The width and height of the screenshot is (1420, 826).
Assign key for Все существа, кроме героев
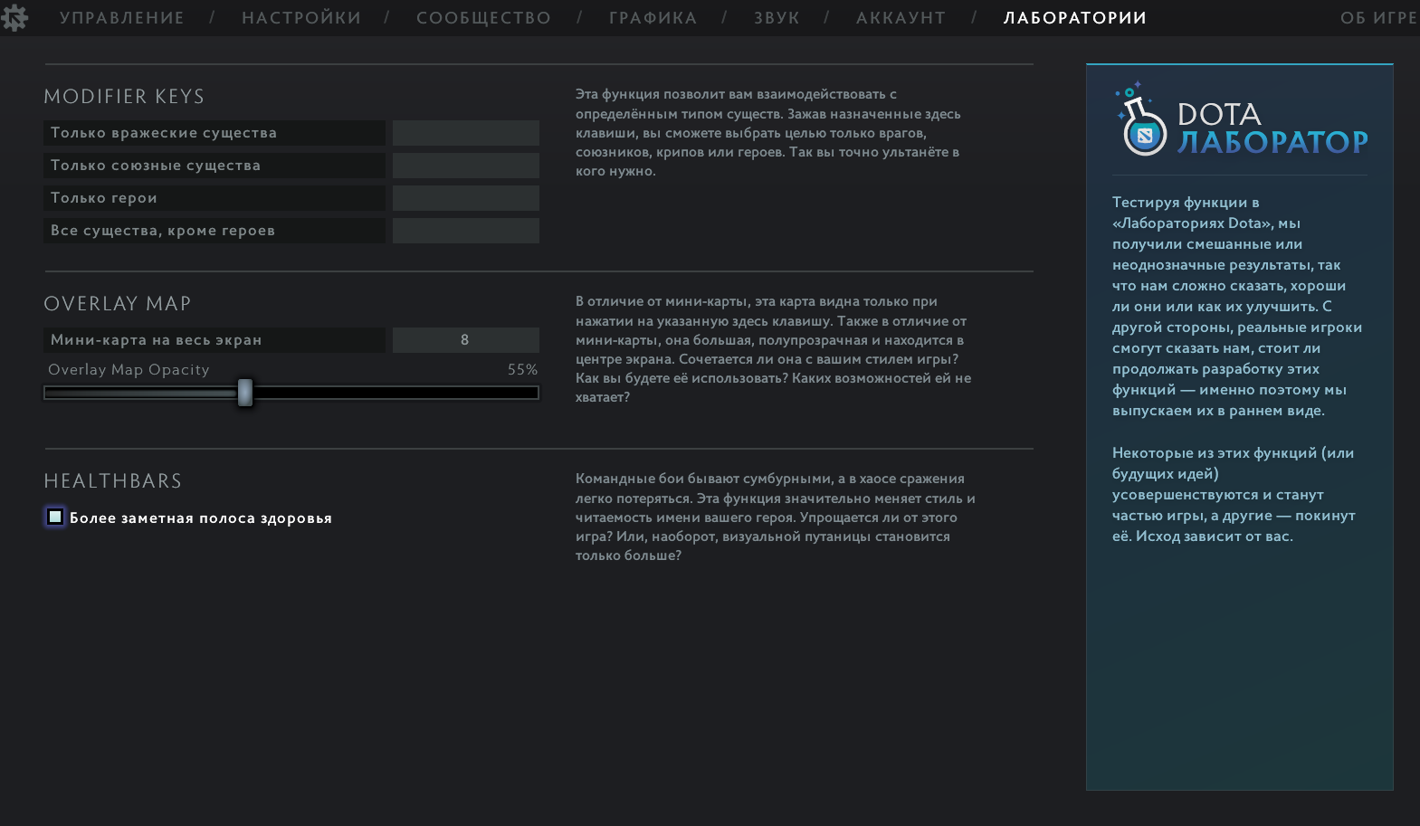coord(466,231)
